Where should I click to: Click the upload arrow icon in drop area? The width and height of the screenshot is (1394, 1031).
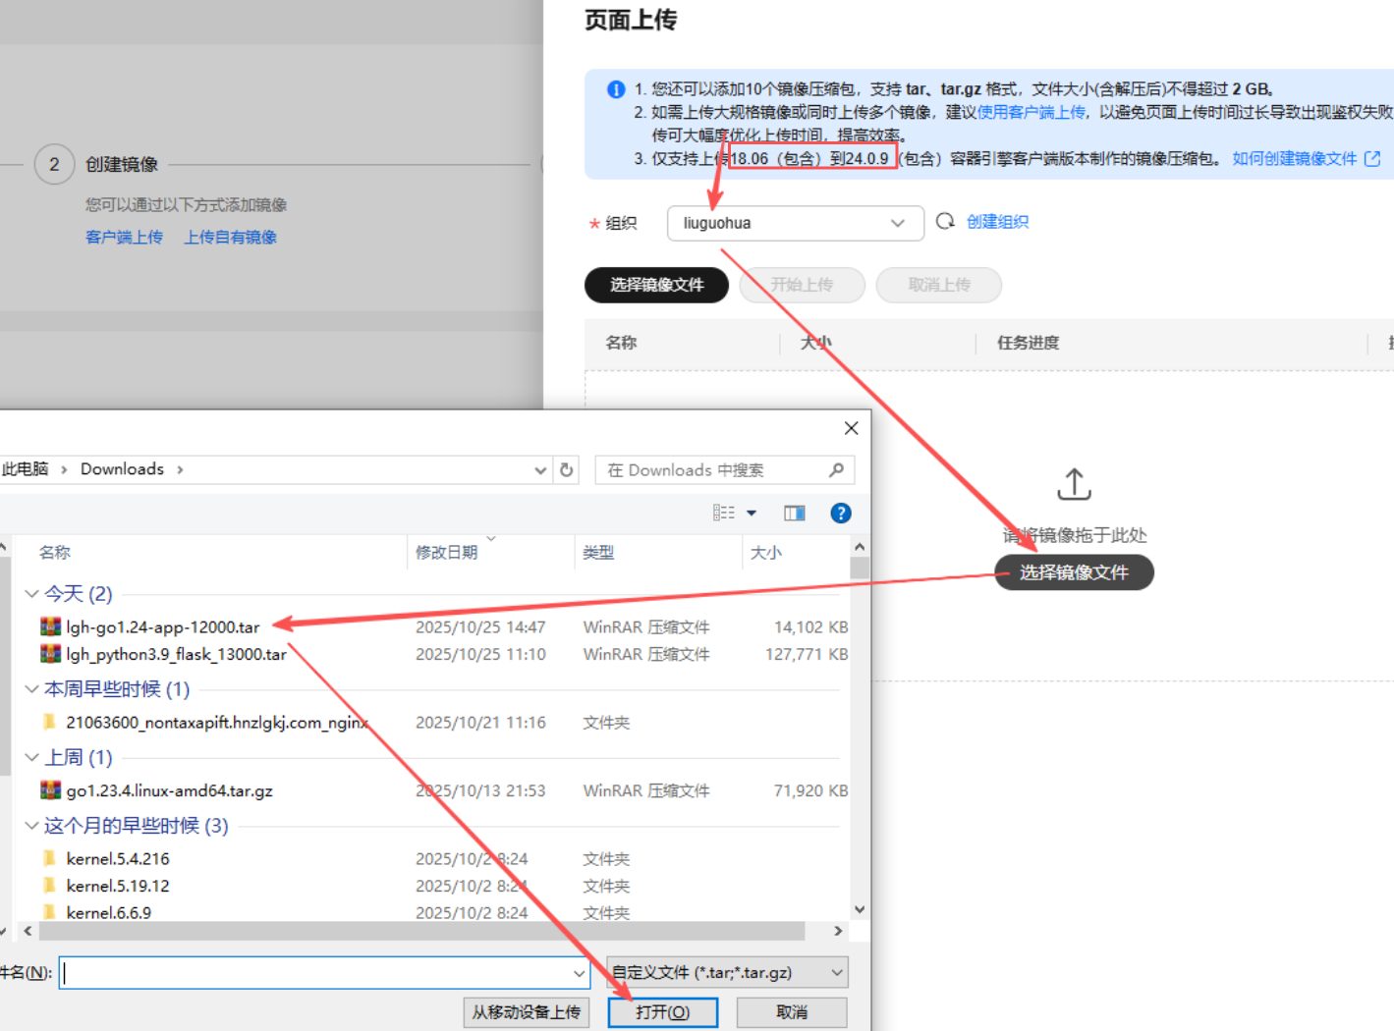tap(1074, 483)
